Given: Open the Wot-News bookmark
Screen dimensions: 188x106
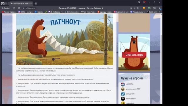Looking at the screenshot, I should pos(88,12).
